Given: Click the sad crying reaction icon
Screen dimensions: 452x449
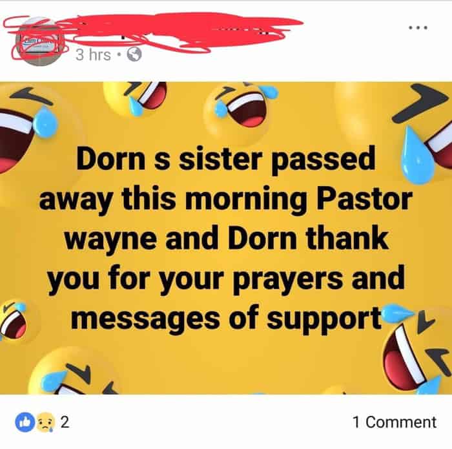Looking at the screenshot, I should click(x=46, y=422).
